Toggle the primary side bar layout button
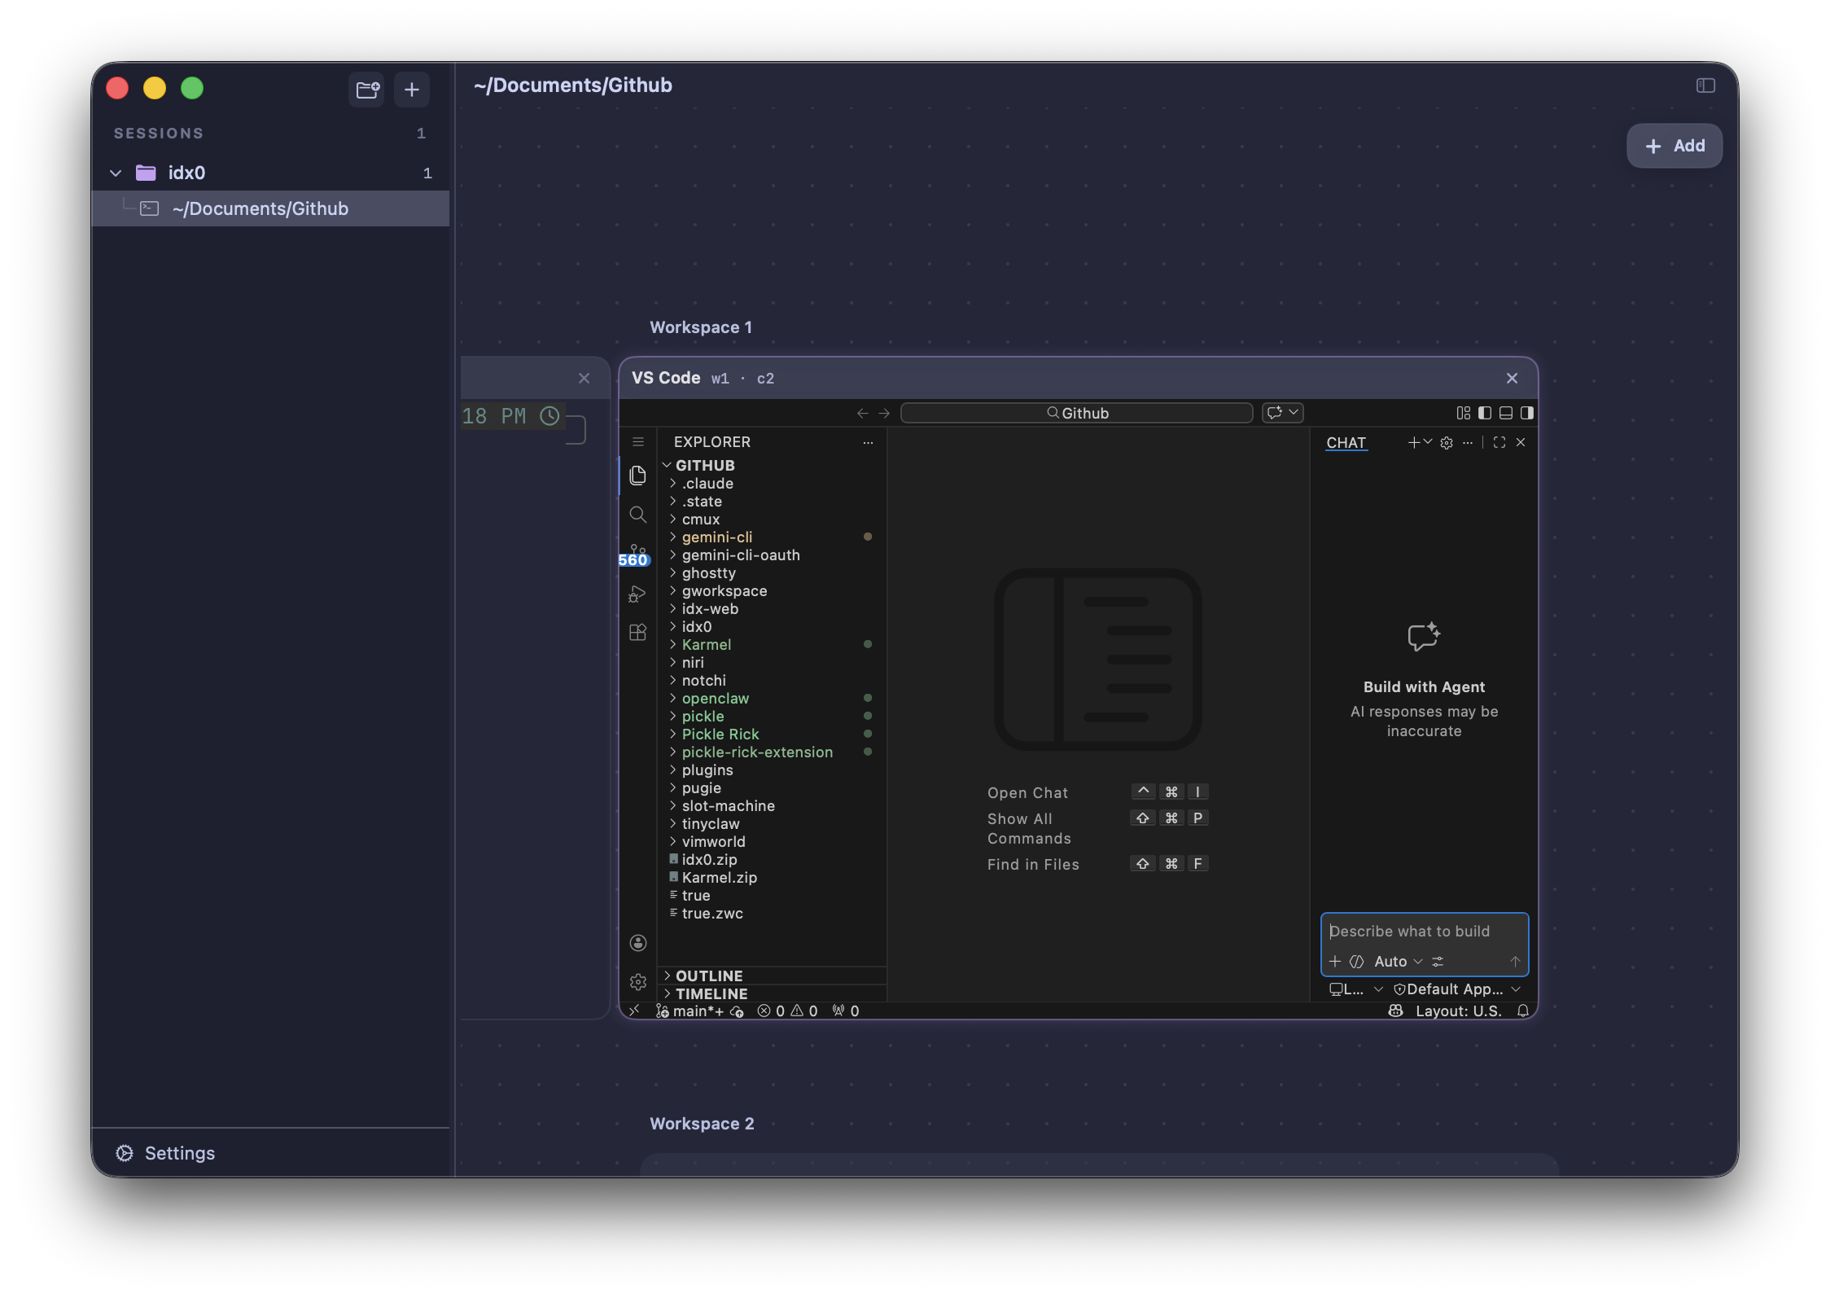Image resolution: width=1830 pixels, height=1298 pixels. click(x=1485, y=413)
